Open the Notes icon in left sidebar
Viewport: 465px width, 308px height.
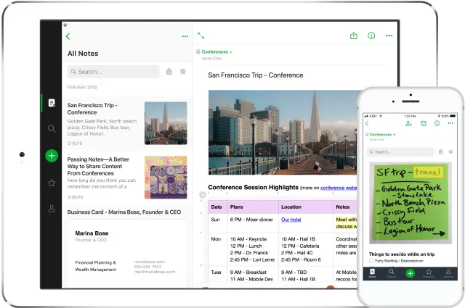pyautogui.click(x=52, y=103)
